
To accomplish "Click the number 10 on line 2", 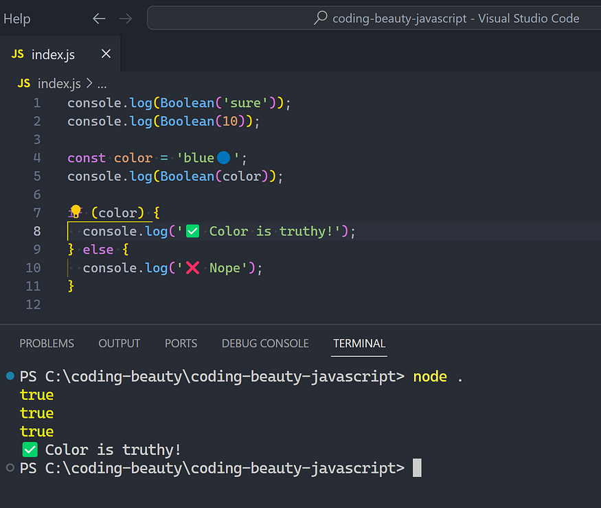I will tap(230, 121).
